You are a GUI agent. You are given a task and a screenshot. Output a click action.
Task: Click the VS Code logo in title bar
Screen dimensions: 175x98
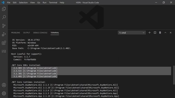click(x=3, y=2)
